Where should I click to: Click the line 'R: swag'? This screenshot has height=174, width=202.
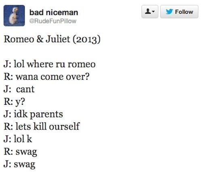(x=21, y=152)
